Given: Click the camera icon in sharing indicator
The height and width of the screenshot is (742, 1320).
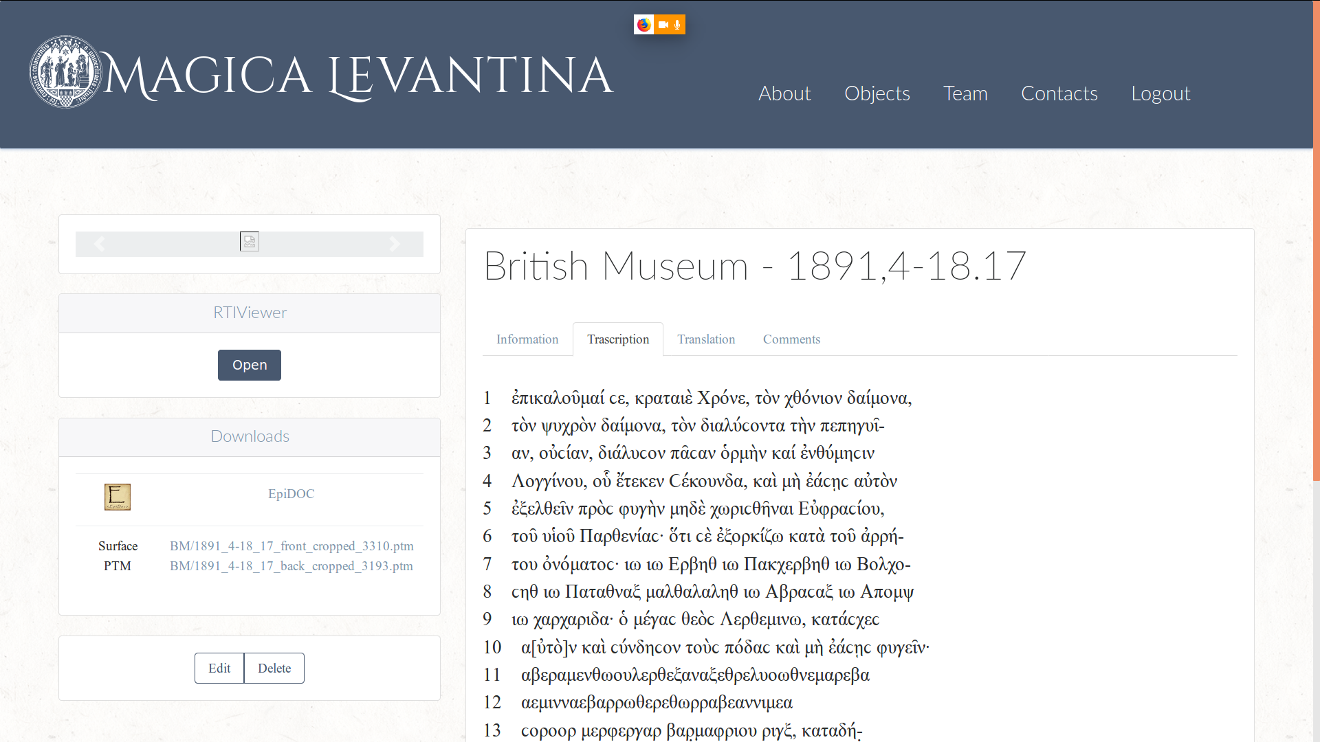Looking at the screenshot, I should coord(663,25).
